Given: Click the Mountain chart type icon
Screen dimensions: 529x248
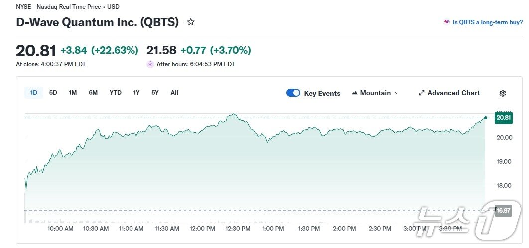Looking at the screenshot, I should 355,93.
